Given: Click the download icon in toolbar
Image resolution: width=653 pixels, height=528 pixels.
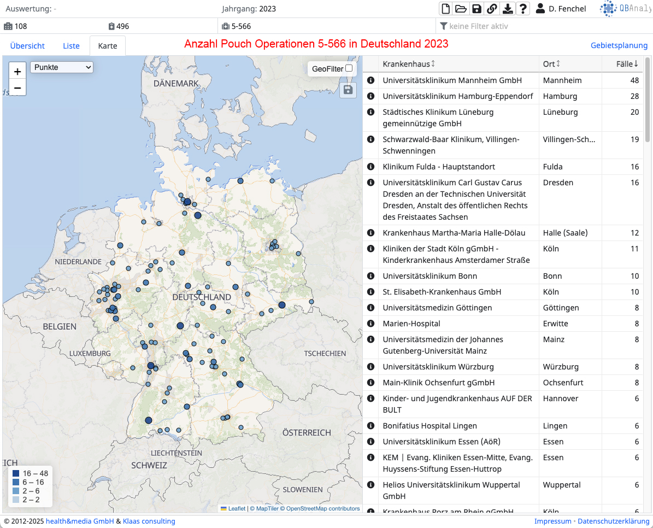Looking at the screenshot, I should [x=508, y=8].
